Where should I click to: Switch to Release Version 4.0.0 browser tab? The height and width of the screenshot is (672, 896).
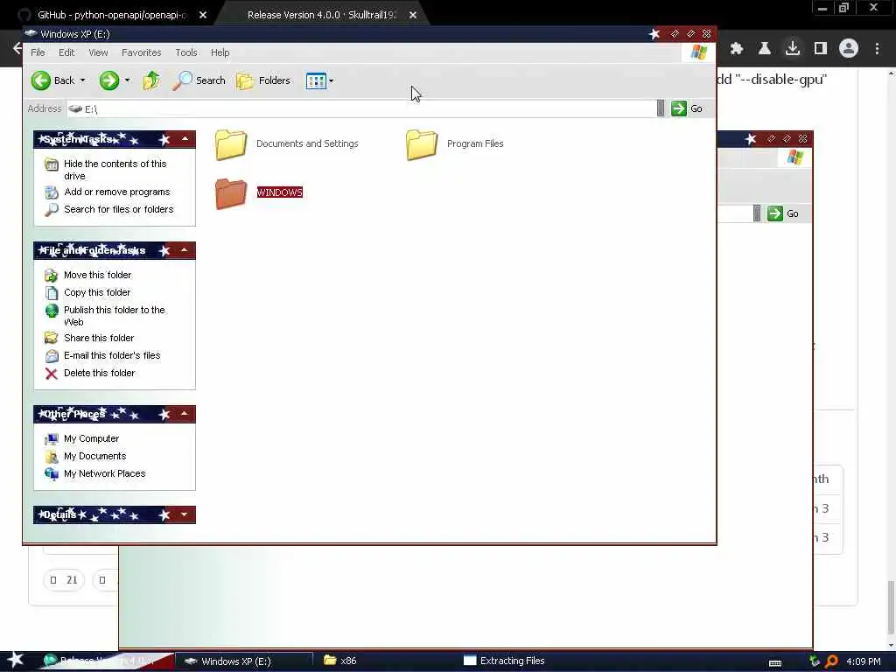[321, 15]
